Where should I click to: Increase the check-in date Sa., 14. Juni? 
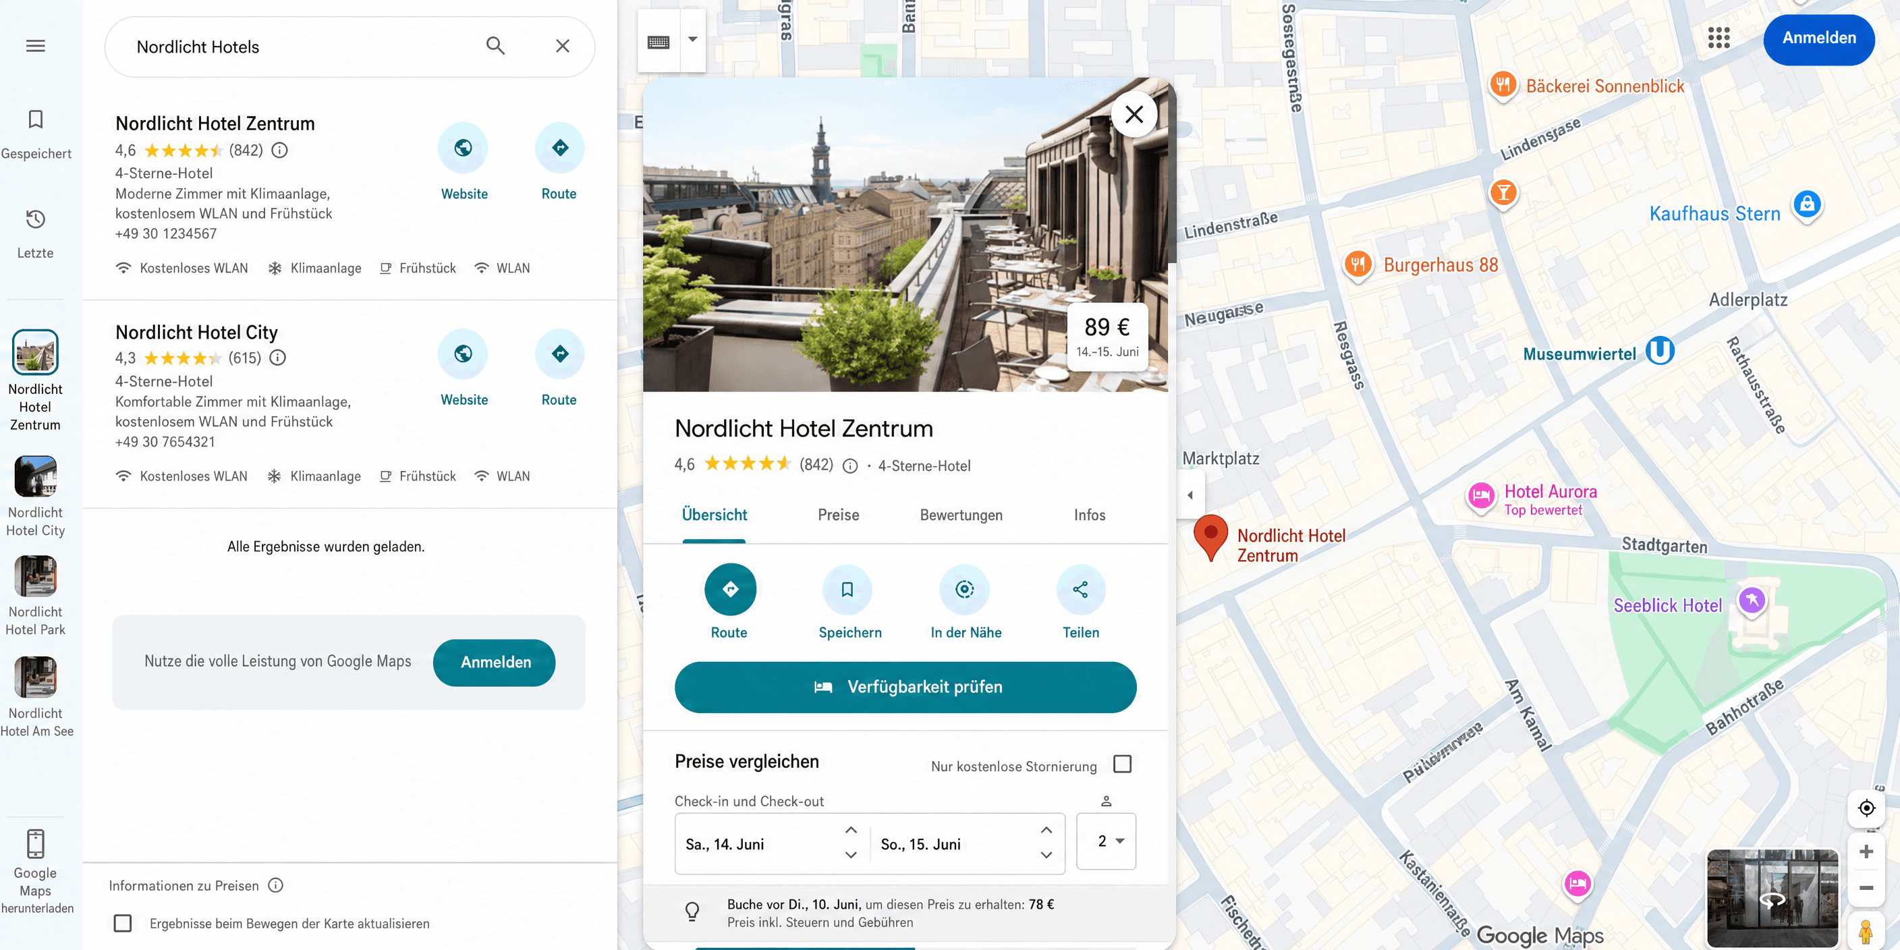850,830
